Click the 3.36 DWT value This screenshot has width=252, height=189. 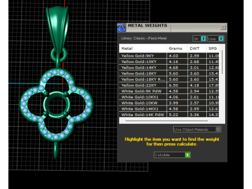click(194, 115)
